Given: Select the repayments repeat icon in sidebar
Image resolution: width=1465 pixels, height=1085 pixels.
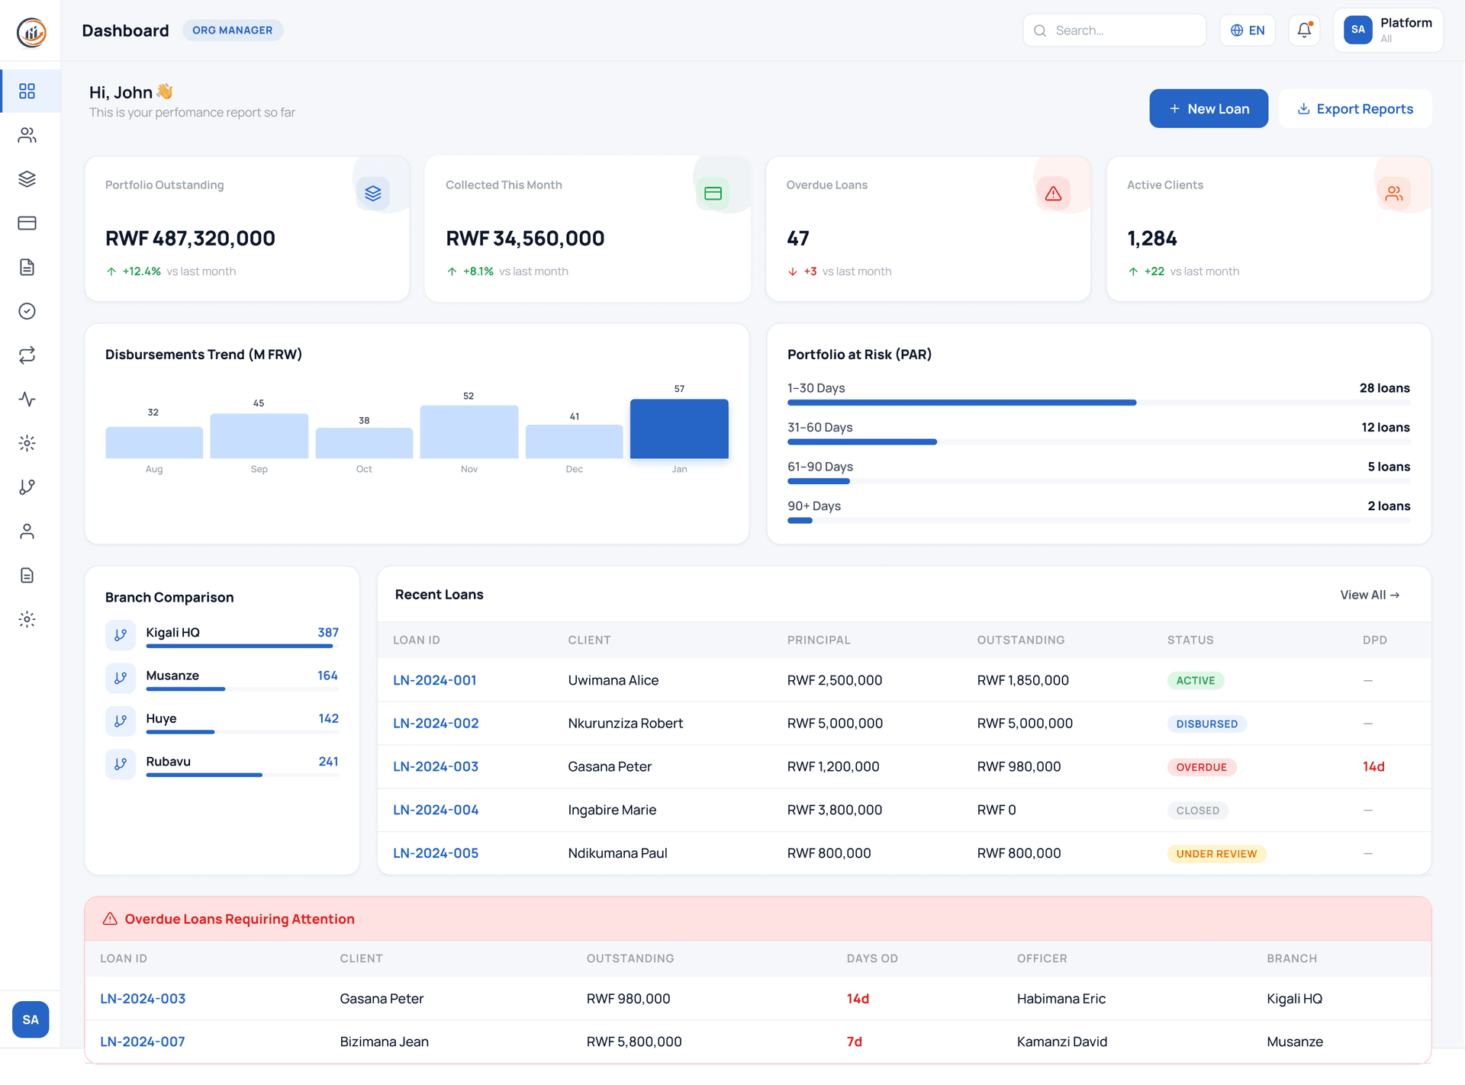Looking at the screenshot, I should coord(27,355).
